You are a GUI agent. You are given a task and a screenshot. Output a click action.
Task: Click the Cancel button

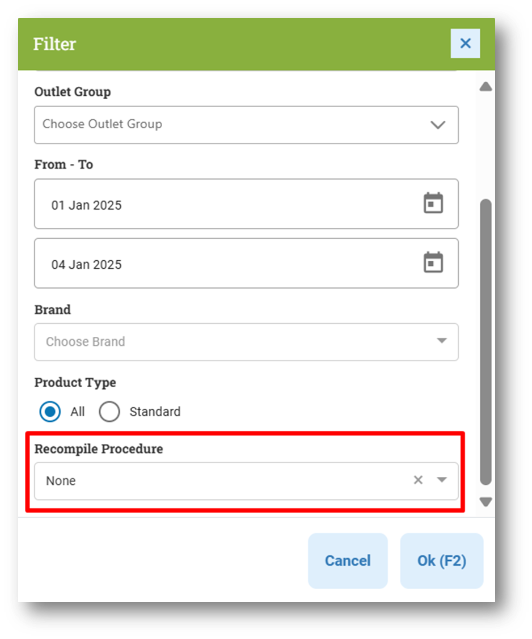(348, 561)
